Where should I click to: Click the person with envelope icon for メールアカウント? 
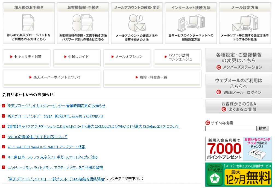tap(137, 23)
